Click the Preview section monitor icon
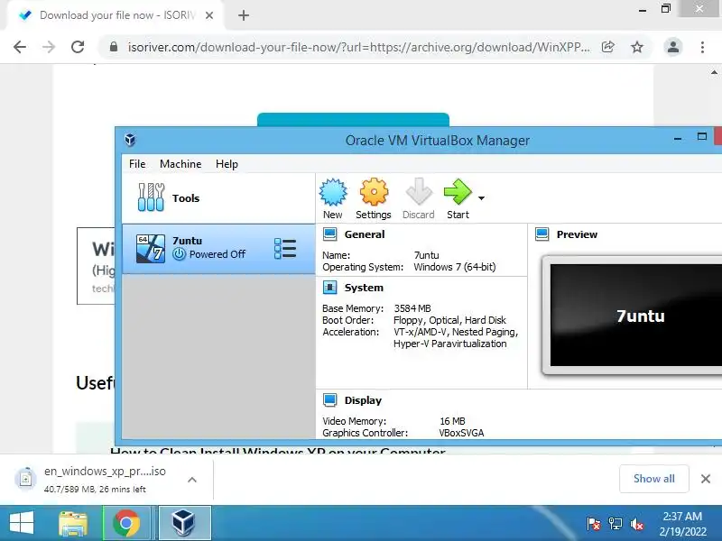This screenshot has width=722, height=541. point(542,234)
